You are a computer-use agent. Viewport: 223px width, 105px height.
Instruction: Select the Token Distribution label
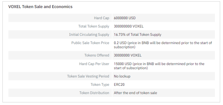[x=94, y=93]
